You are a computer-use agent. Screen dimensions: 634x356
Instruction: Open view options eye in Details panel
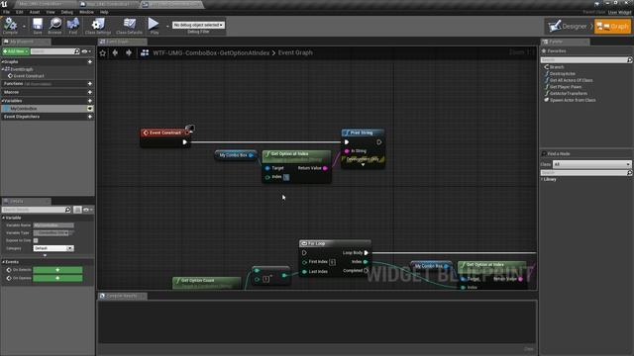coord(88,210)
